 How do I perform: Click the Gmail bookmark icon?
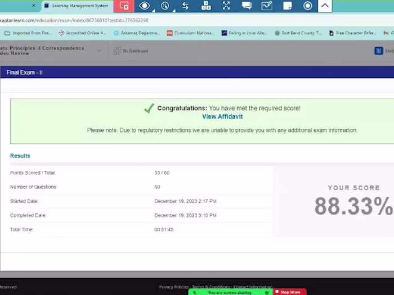[x=386, y=33]
